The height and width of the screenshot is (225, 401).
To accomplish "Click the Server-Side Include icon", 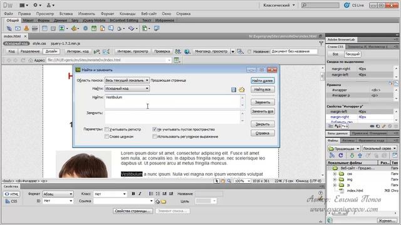I will tap(102, 28).
